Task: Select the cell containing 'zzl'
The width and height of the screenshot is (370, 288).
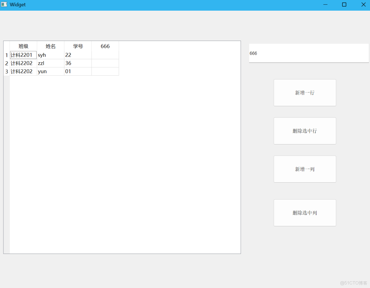Action: (50, 63)
